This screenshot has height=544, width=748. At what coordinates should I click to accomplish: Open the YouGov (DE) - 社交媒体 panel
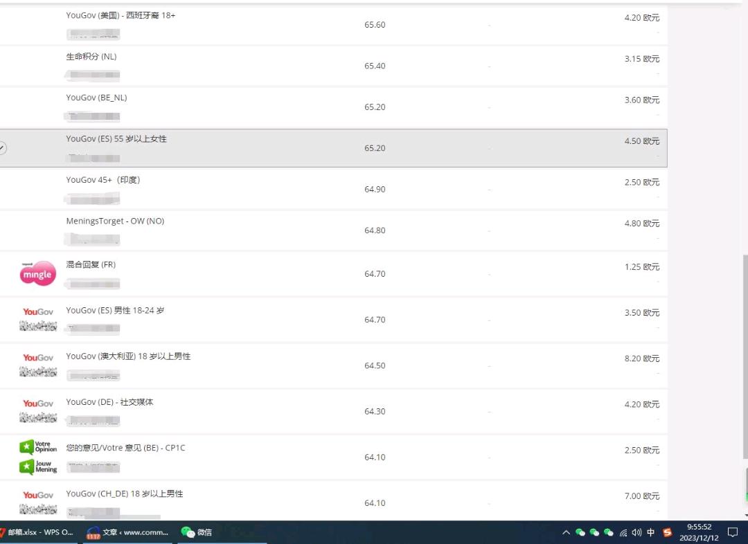109,402
